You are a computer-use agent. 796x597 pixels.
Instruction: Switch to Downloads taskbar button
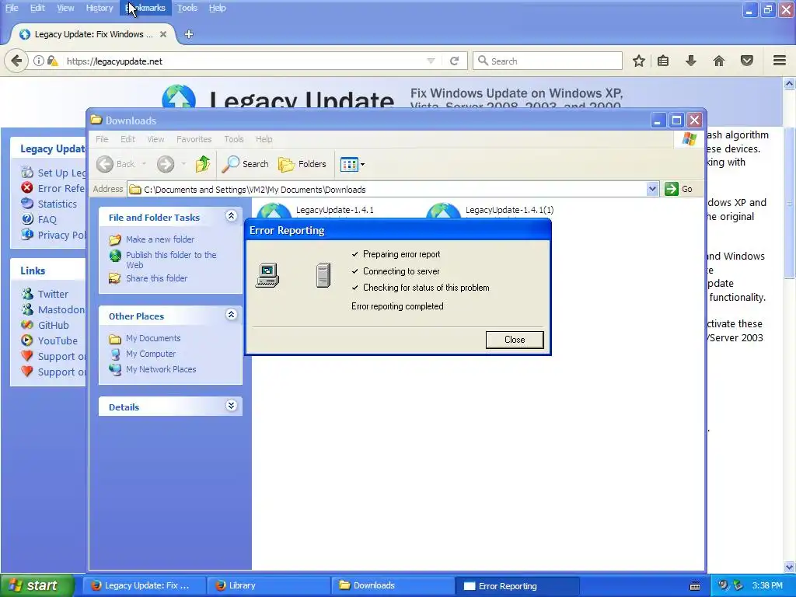(393, 586)
